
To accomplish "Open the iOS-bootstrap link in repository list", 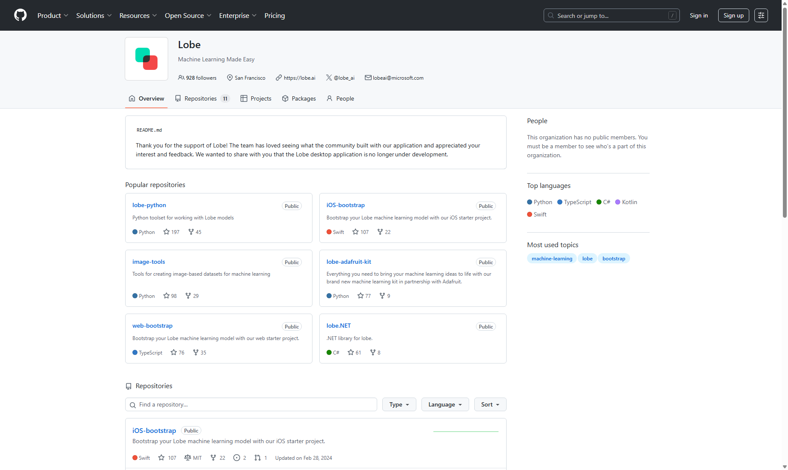I will (x=154, y=430).
